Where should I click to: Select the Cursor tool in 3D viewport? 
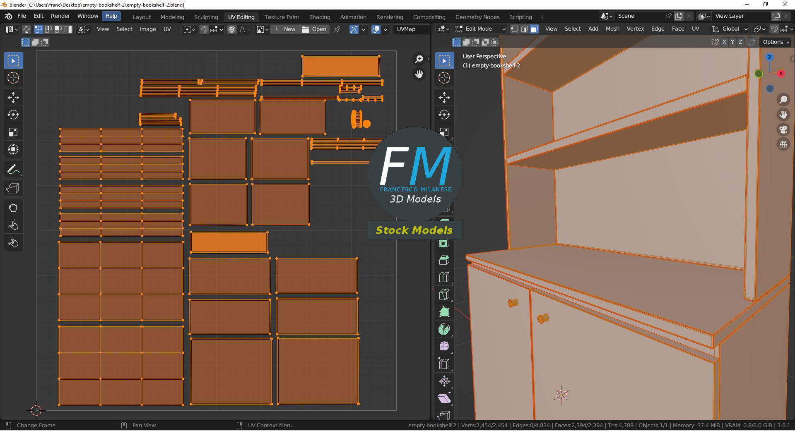444,78
